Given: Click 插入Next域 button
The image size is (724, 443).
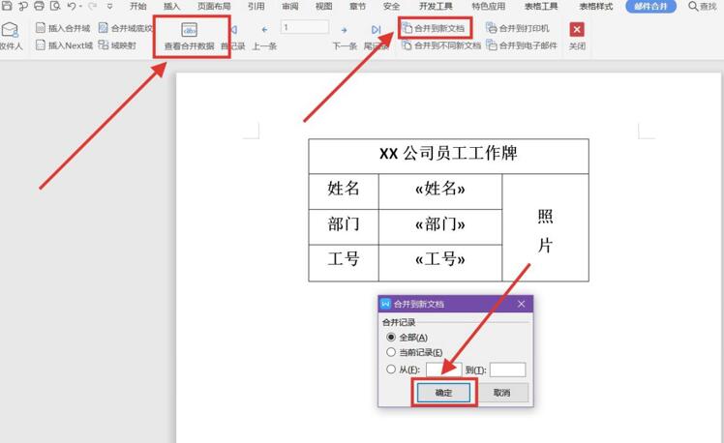Looking at the screenshot, I should click(64, 45).
